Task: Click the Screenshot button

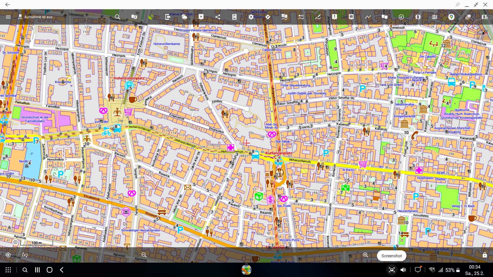Action: pos(392,256)
